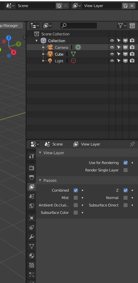Add a new View Layer
The width and height of the screenshot is (138, 283).
[x=125, y=6]
